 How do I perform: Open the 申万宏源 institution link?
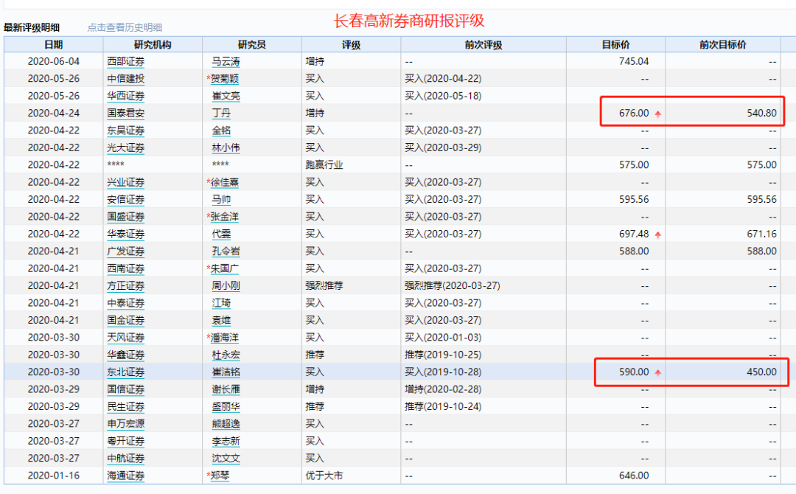[x=126, y=424]
